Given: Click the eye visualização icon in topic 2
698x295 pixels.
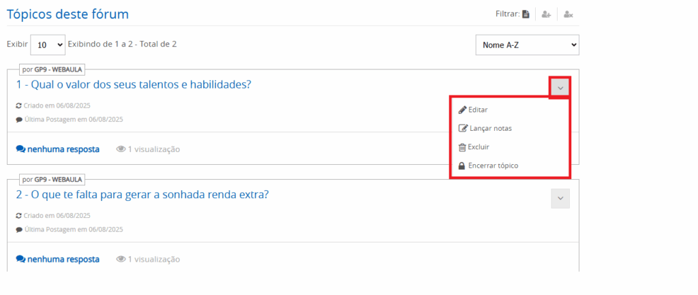Looking at the screenshot, I should 121,260.
